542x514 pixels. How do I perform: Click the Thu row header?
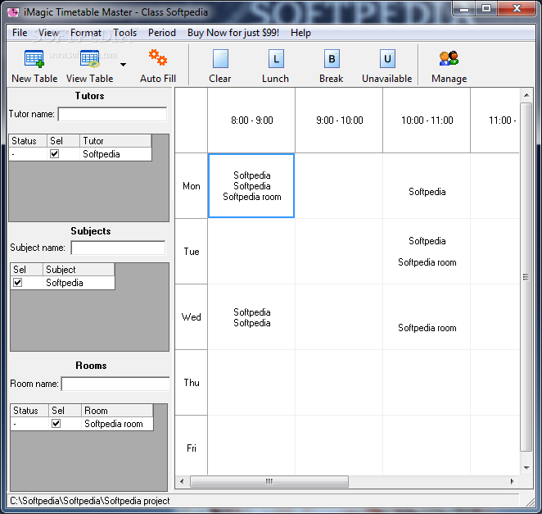[191, 383]
